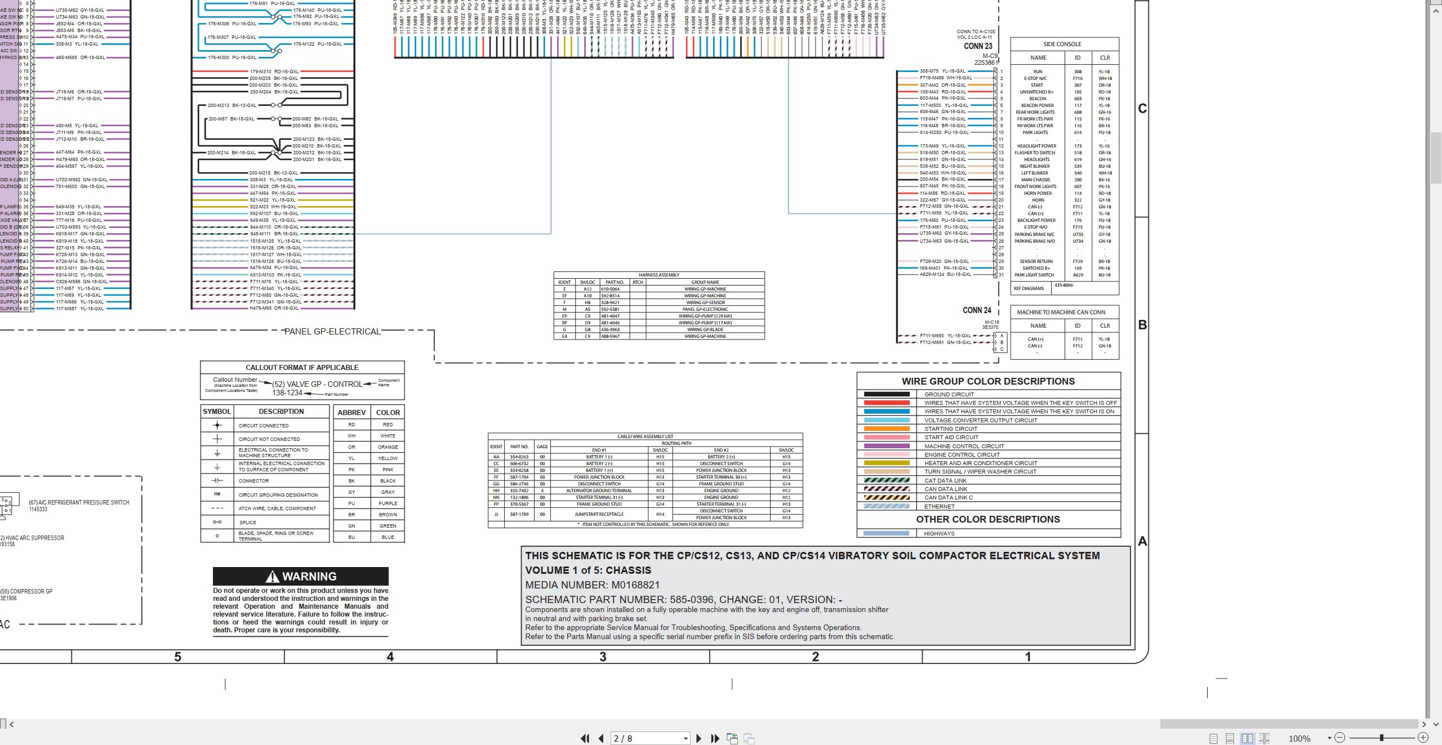This screenshot has height=745, width=1442.
Task: Click "PARKING BRAKE N/O" in side console table
Action: [1035, 241]
